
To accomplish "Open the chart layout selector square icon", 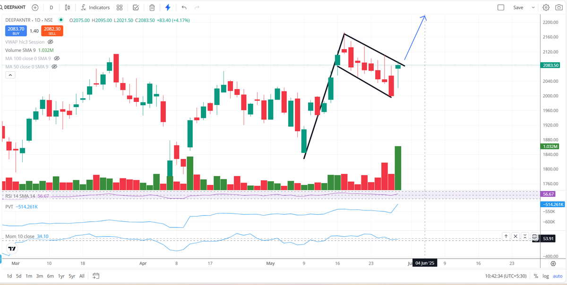I will tap(501, 8).
